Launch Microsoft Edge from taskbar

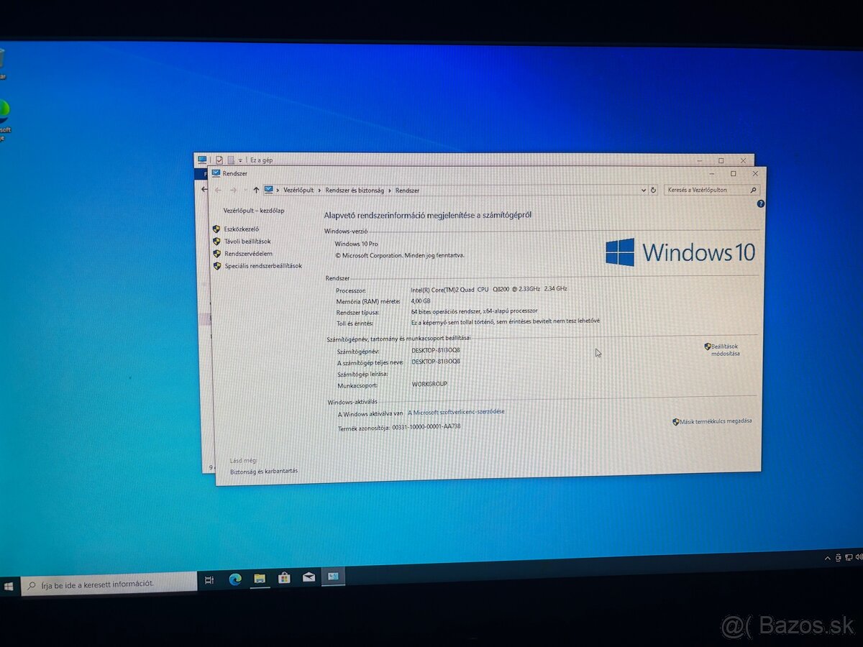234,579
